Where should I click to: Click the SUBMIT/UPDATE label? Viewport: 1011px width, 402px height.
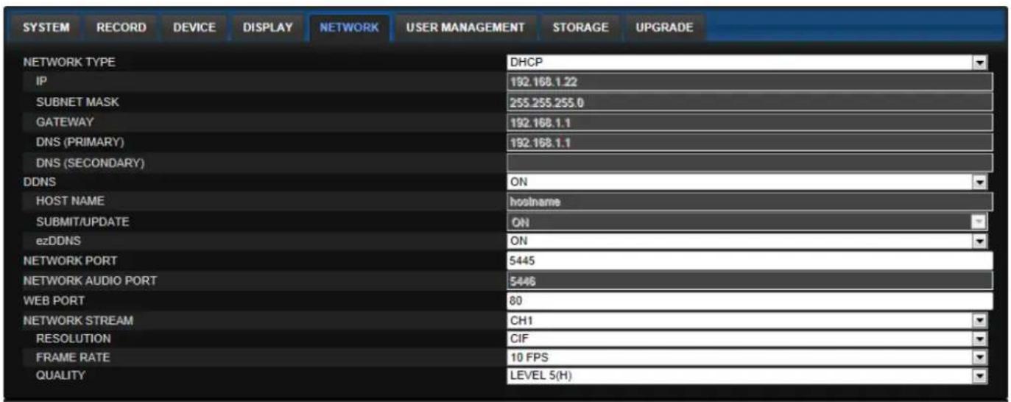[x=82, y=222]
